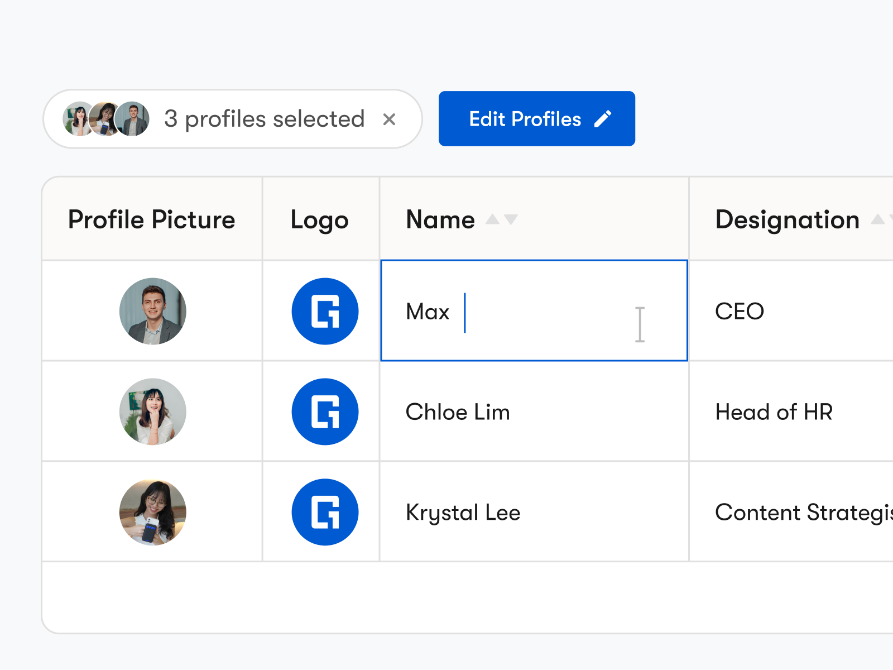Screen dimensions: 893x670
Task: Click the Designation column header label
Action: (788, 219)
